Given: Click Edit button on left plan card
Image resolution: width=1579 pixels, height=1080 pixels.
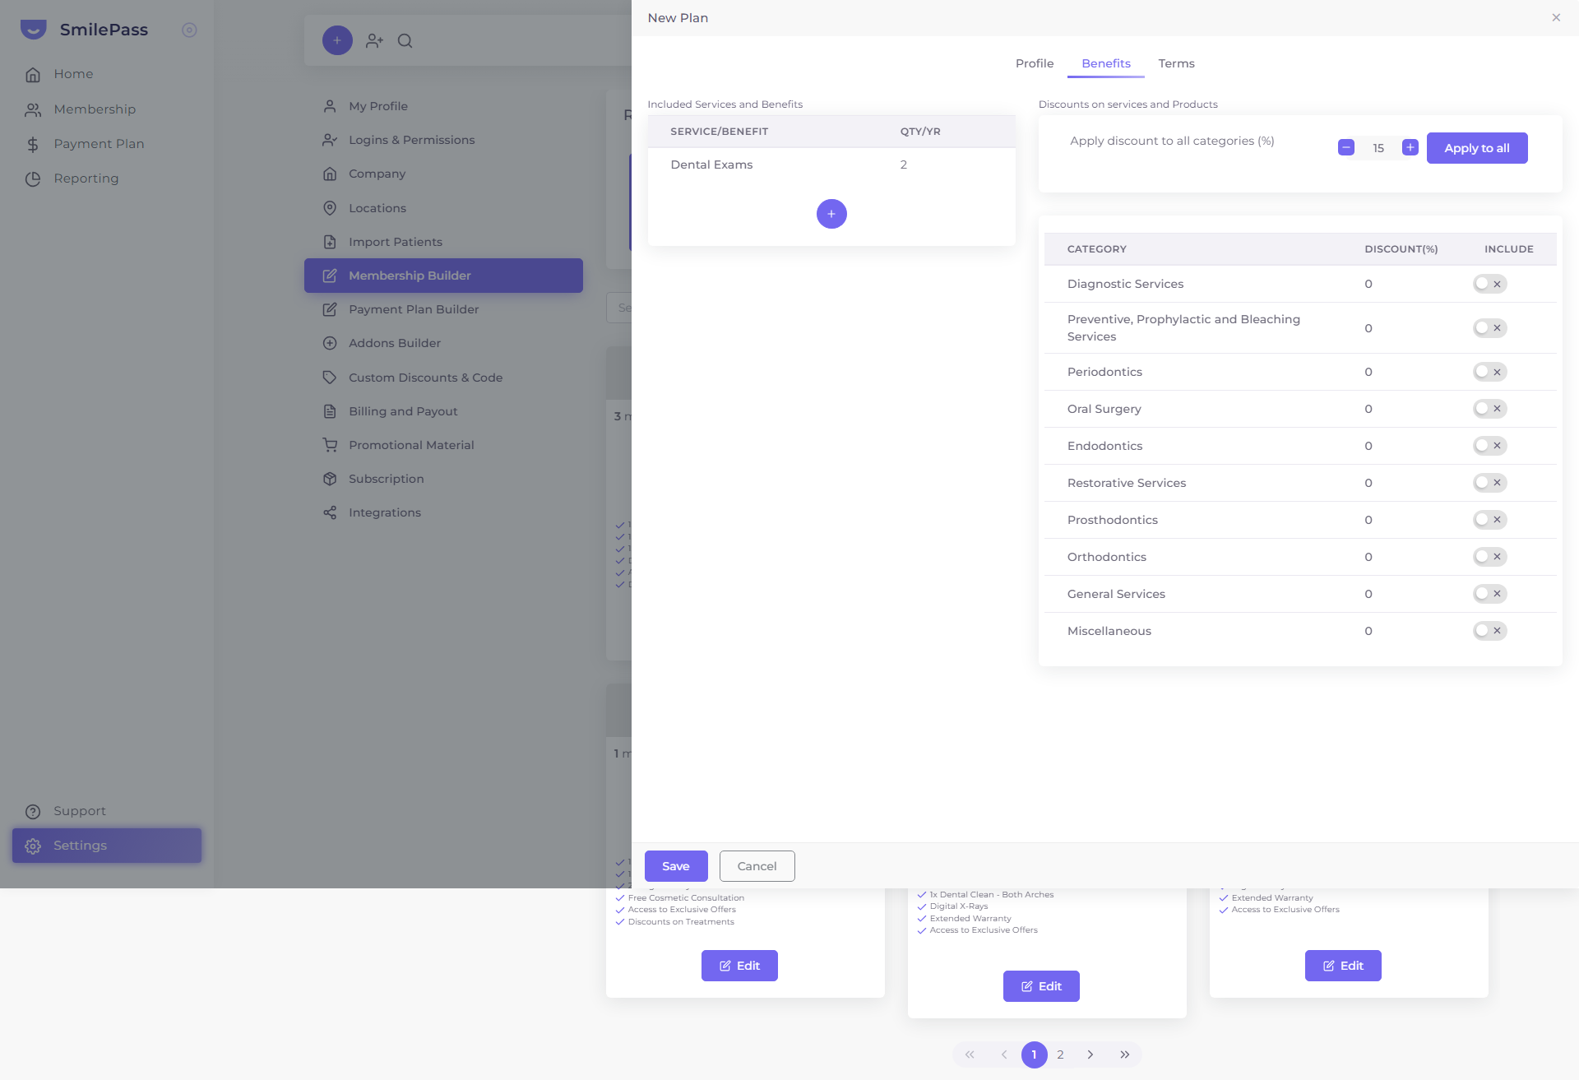Looking at the screenshot, I should pos(739,966).
